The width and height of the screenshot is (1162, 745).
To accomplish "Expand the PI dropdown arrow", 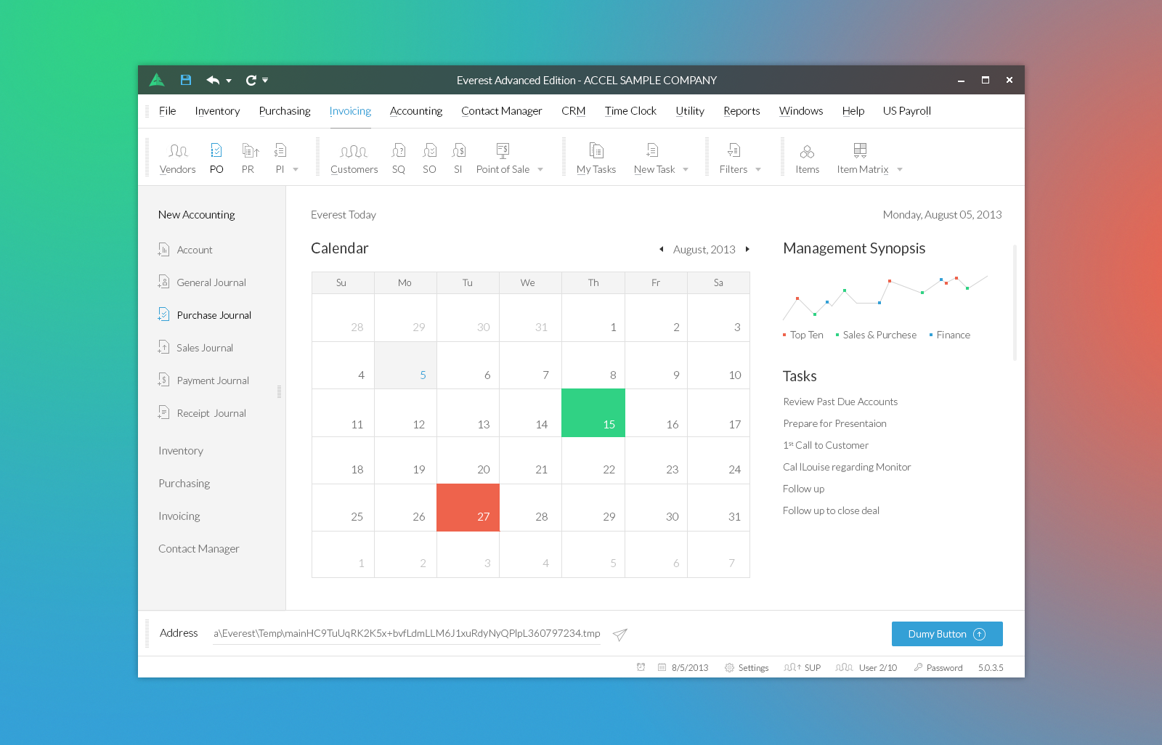I will (296, 169).
